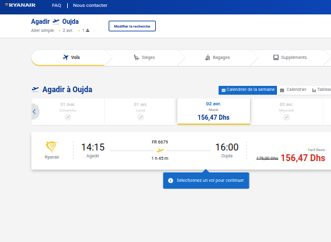331x242 pixels.
Task: Select the 01 avr. Lundi date
Action: (x=141, y=112)
